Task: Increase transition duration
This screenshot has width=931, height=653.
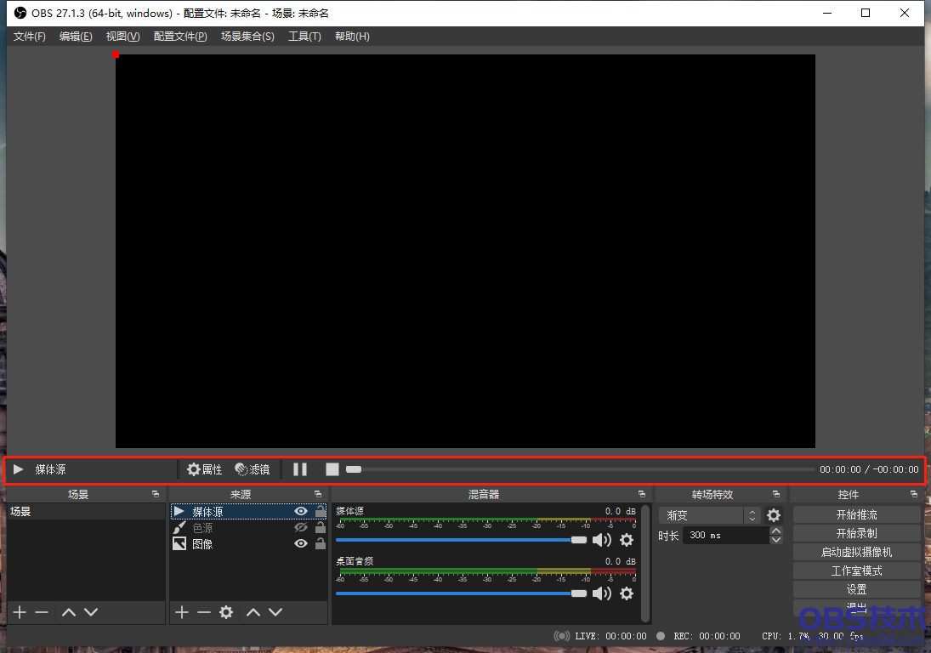Action: [776, 531]
